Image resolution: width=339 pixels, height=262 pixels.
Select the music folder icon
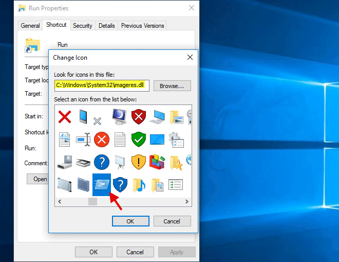pyautogui.click(x=139, y=185)
